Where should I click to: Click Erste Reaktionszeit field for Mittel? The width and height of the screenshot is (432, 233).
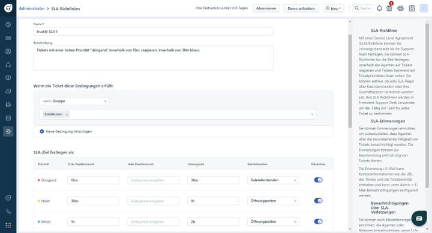[x=93, y=222]
